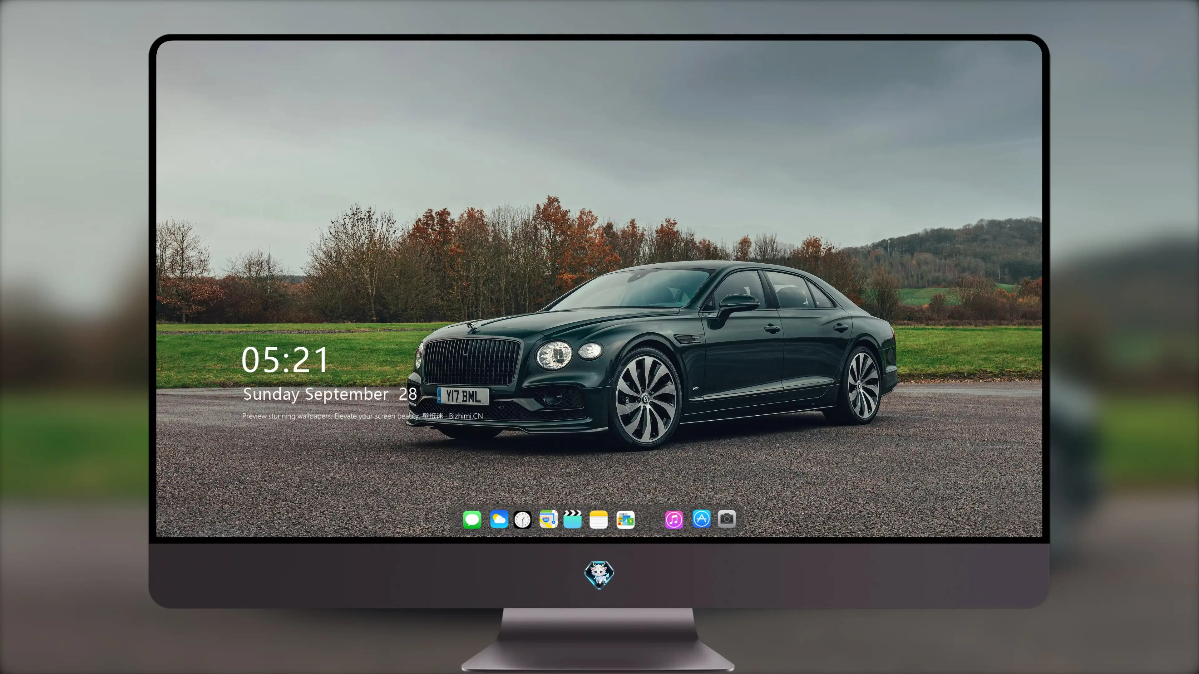Image resolution: width=1199 pixels, height=674 pixels.
Task: Open the blue App Store icon
Action: 701,519
